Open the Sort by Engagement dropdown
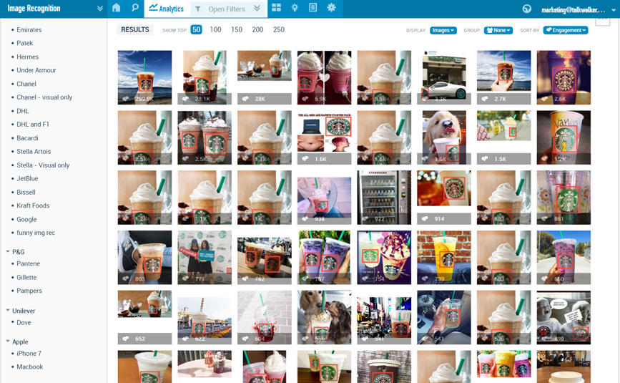 [x=566, y=31]
